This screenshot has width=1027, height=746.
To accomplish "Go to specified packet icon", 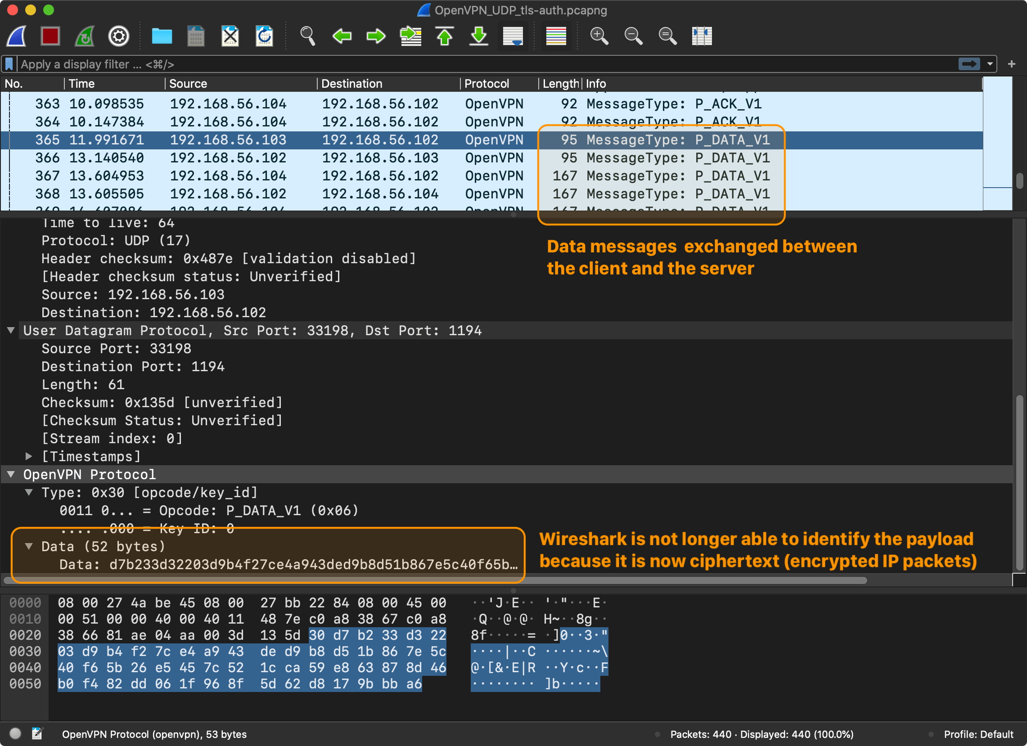I will pyautogui.click(x=411, y=36).
